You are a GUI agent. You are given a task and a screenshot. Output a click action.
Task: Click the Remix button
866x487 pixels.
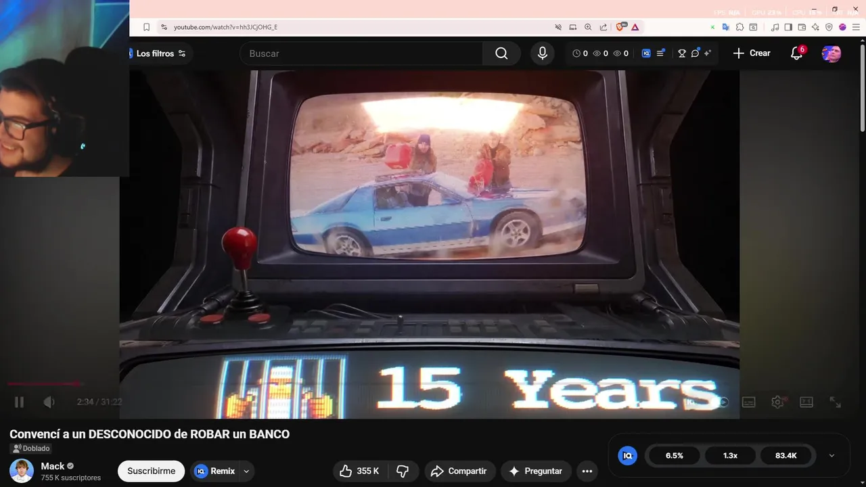[x=215, y=471]
